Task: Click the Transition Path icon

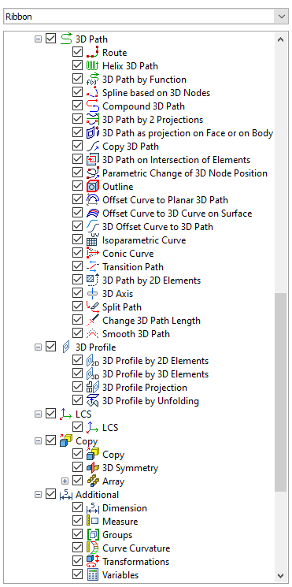Action: click(x=92, y=267)
